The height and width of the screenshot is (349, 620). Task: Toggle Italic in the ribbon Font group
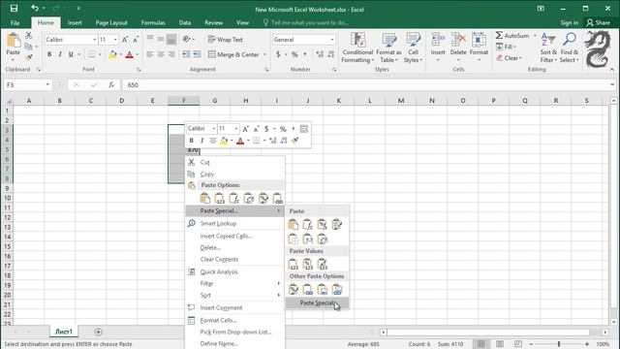[60, 54]
